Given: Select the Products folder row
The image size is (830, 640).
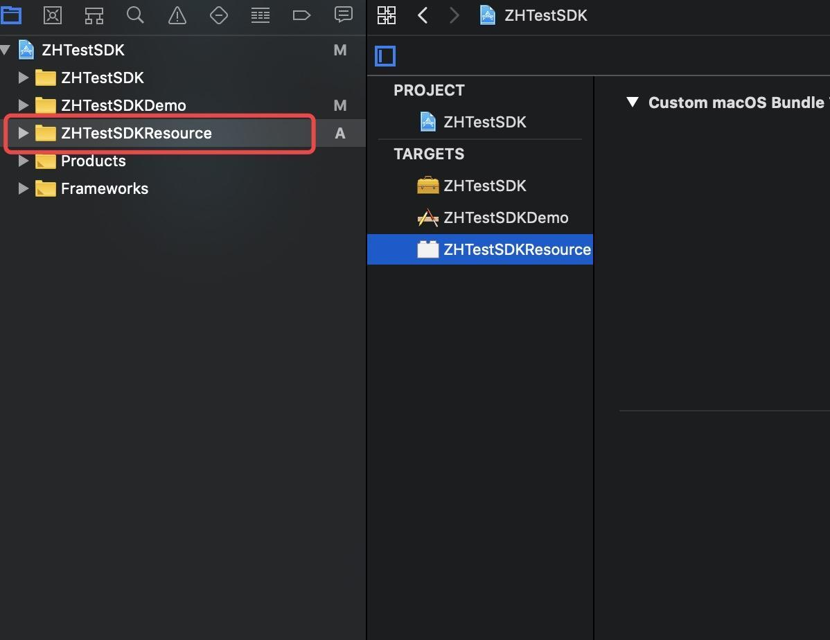Looking at the screenshot, I should (x=183, y=161).
